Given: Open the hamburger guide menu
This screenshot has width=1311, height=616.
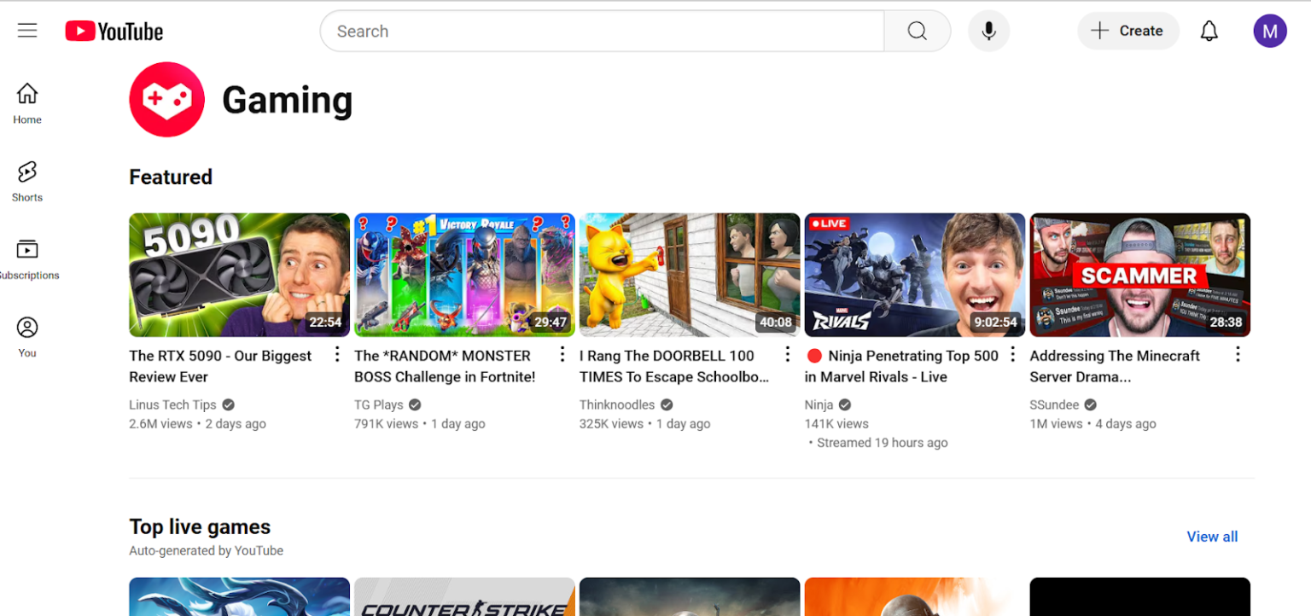Looking at the screenshot, I should point(27,32).
